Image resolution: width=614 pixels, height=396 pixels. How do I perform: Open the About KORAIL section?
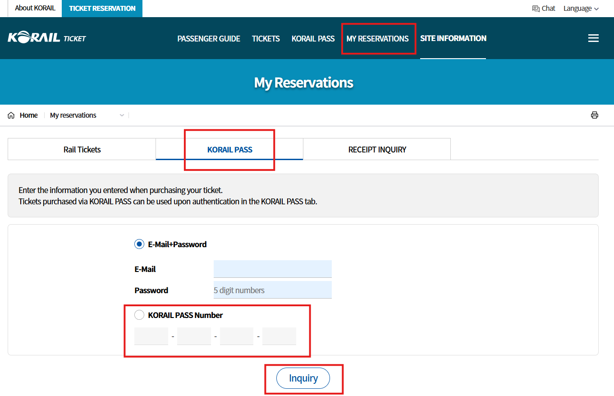click(35, 8)
